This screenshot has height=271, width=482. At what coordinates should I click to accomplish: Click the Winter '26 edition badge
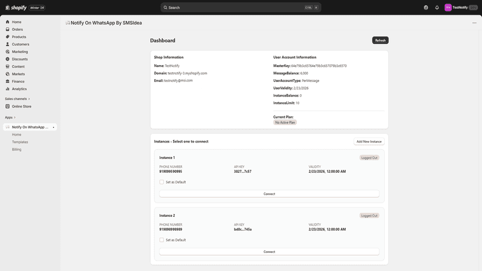tap(37, 8)
